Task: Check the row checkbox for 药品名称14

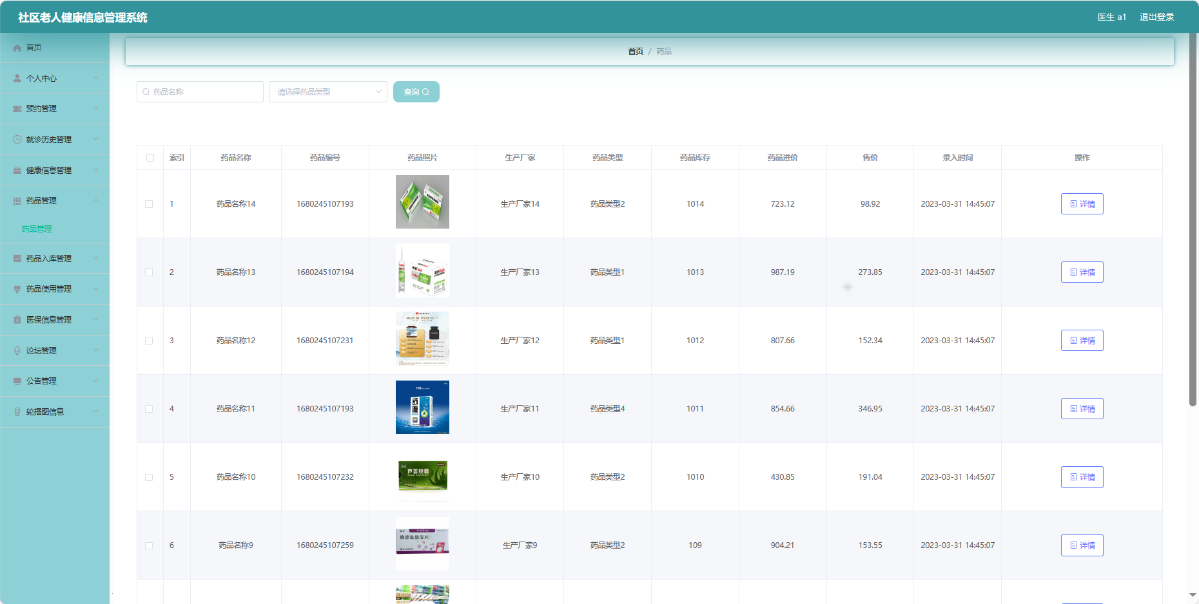Action: coord(149,204)
